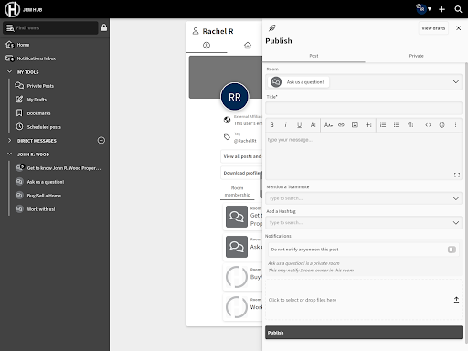This screenshot has width=468, height=351.
Task: Click the Ask us a question! room chip
Action: point(299,82)
